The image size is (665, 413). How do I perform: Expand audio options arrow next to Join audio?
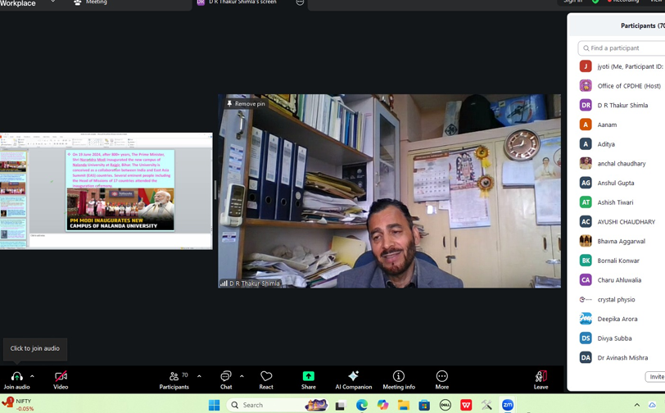(32, 376)
